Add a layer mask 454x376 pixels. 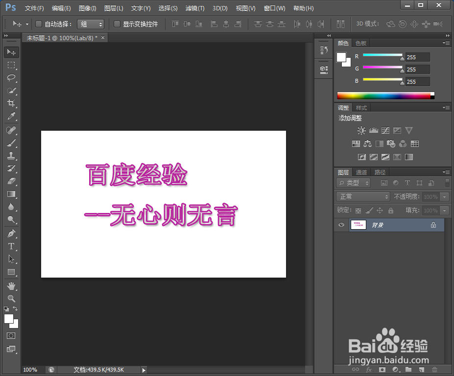tap(382, 370)
